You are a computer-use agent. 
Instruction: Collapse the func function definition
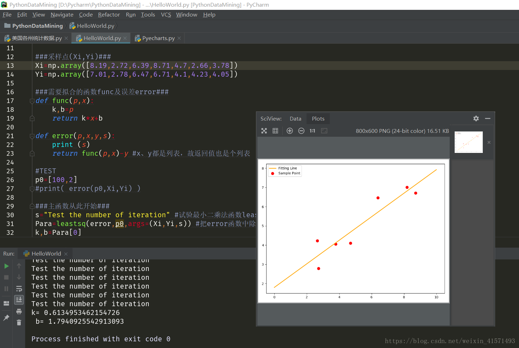pyautogui.click(x=32, y=101)
